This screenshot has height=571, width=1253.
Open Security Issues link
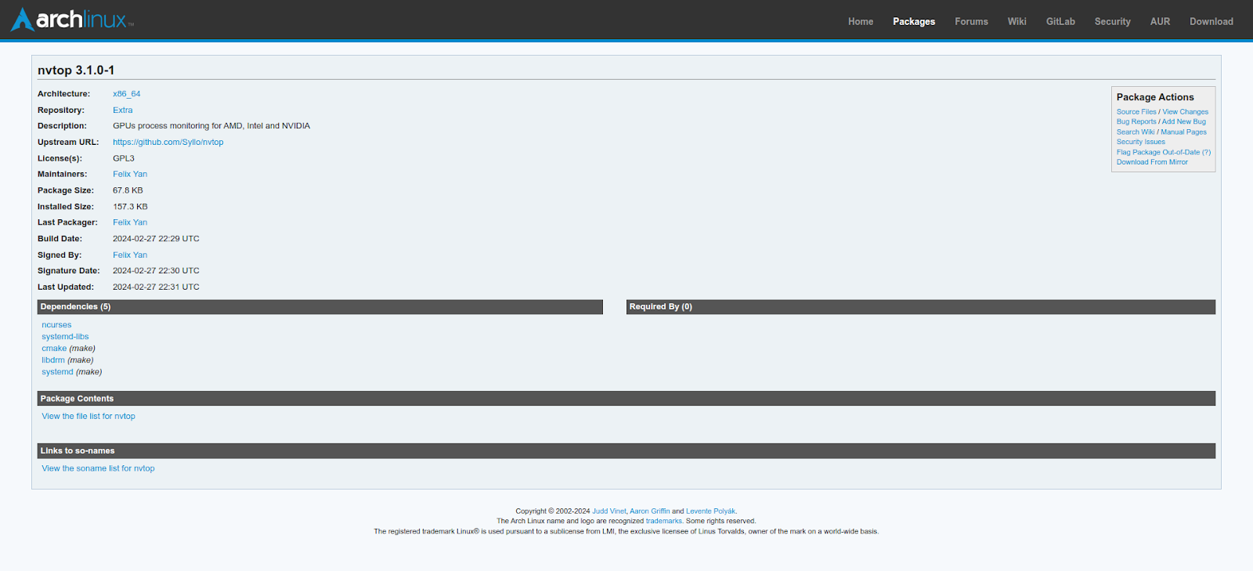(1141, 143)
